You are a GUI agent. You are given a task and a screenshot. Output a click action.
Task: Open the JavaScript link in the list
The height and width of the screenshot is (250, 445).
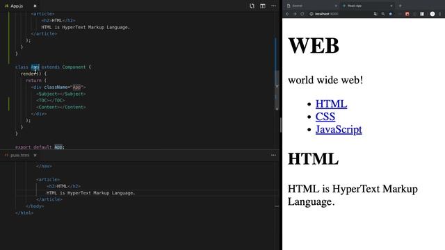pos(339,130)
